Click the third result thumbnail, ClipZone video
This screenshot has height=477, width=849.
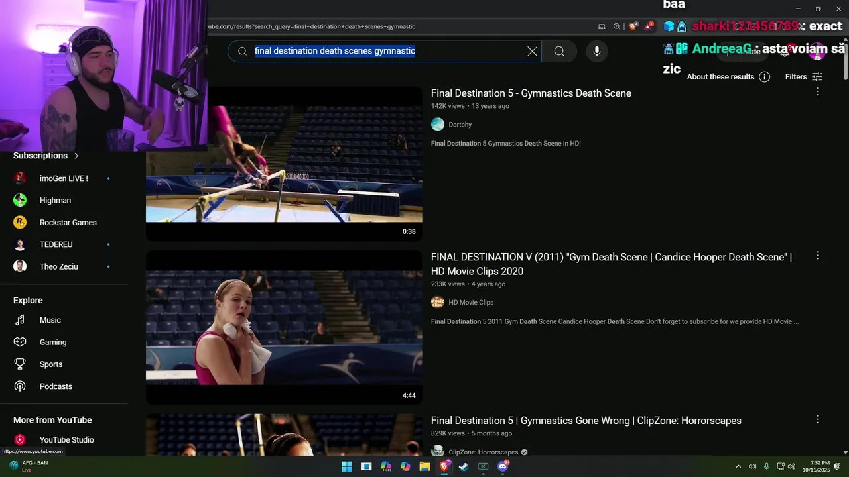tap(284, 435)
